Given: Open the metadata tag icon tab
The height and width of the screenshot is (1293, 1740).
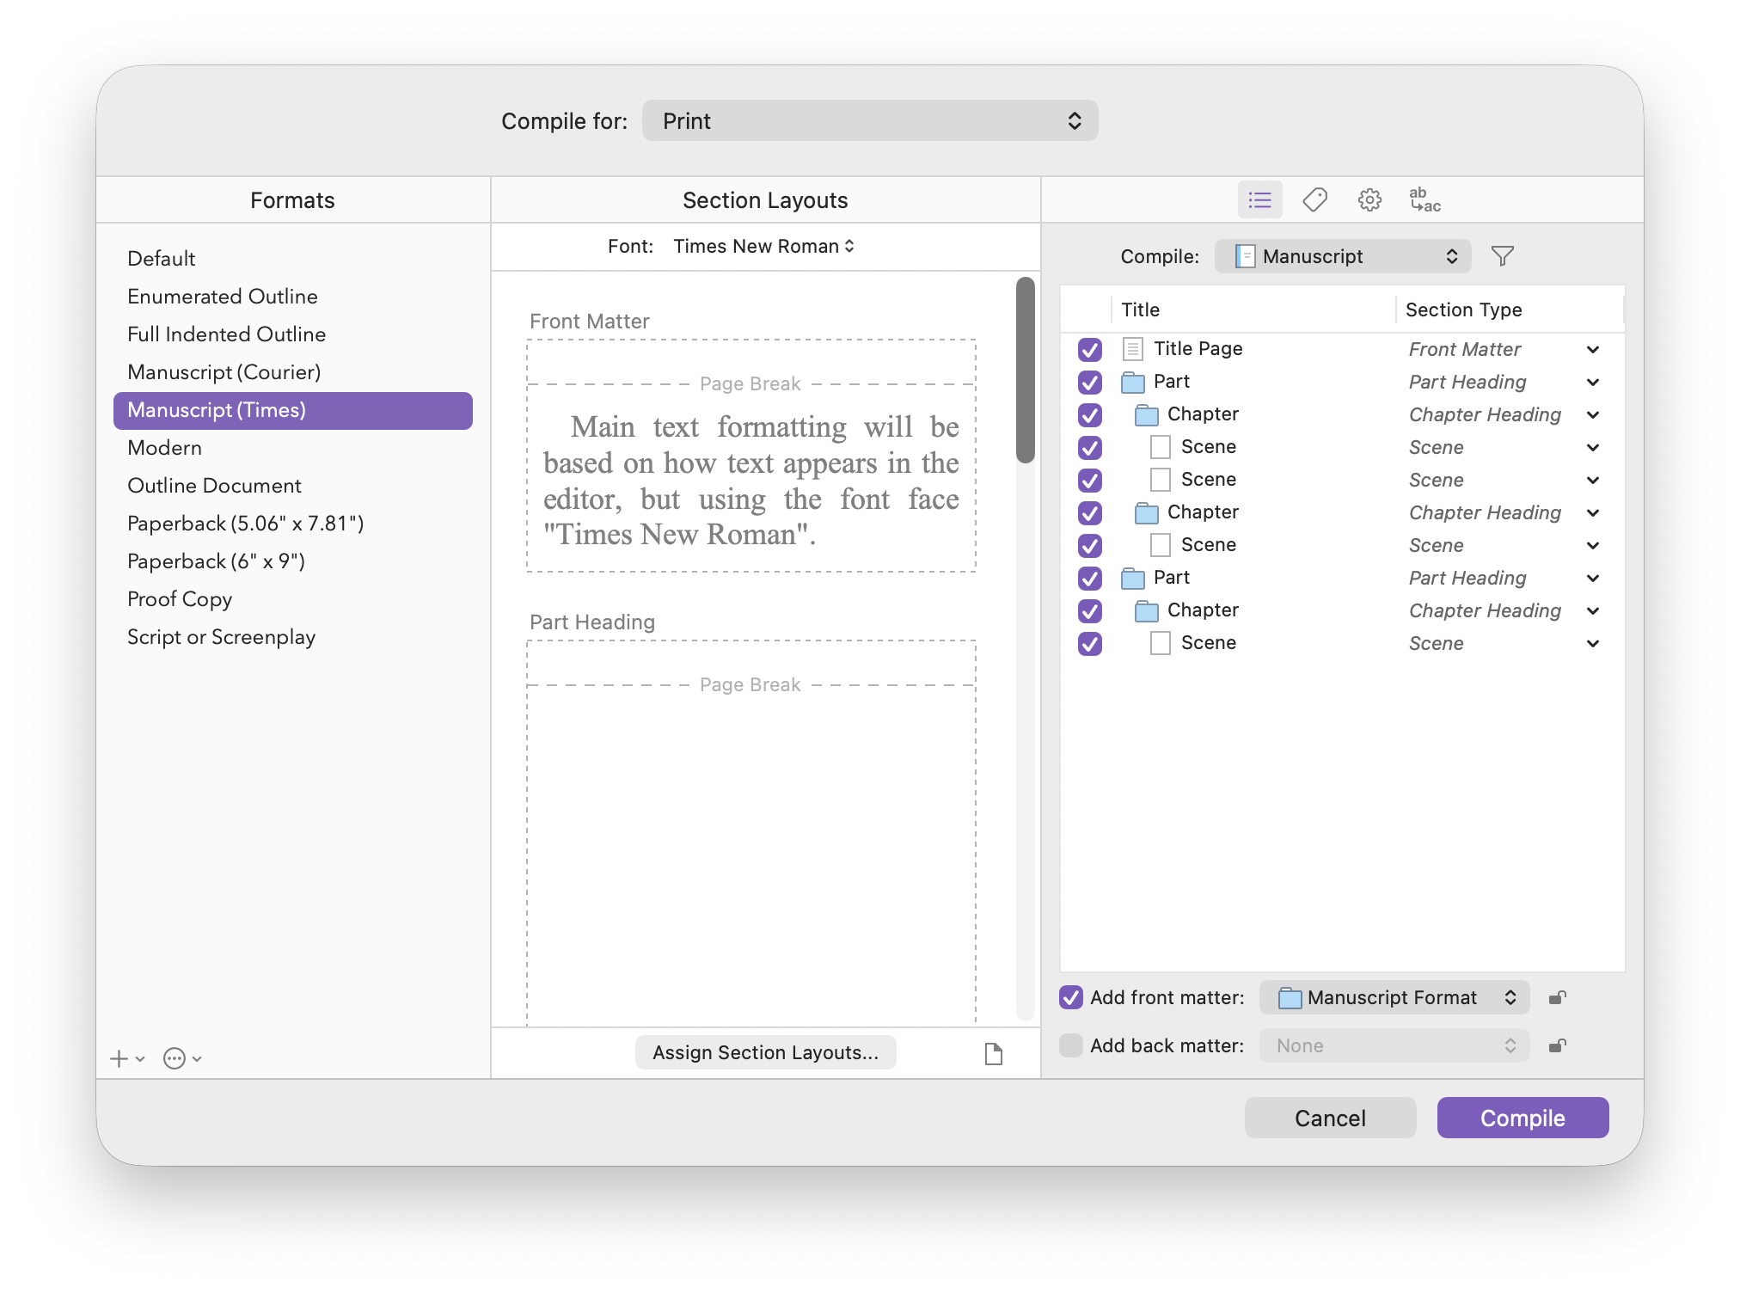Looking at the screenshot, I should [x=1314, y=200].
